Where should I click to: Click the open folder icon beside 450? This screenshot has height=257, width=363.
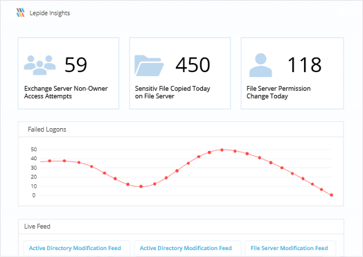tap(149, 66)
